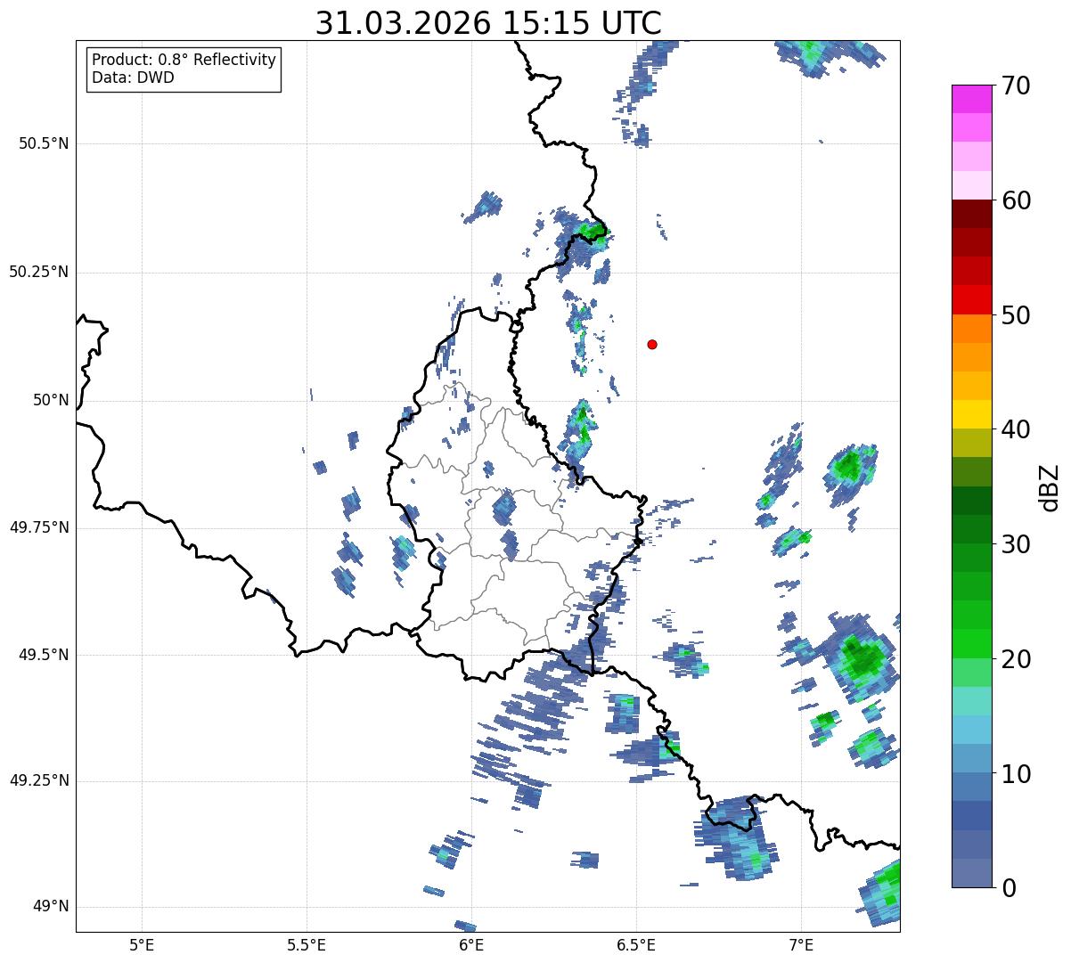Viewport: 1071px width, 963px height.
Task: Click the '7°E' longitude label
Action: (801, 944)
